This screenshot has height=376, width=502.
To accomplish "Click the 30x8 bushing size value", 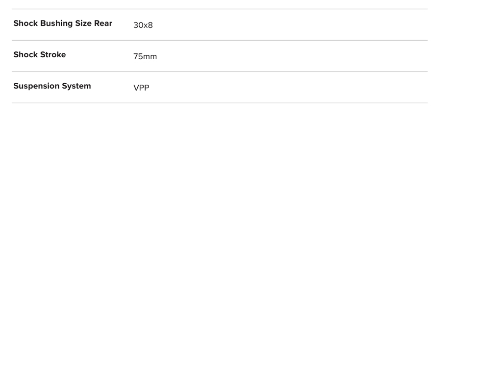I will pyautogui.click(x=143, y=25).
